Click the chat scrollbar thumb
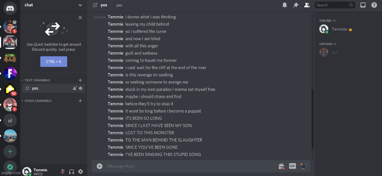 point(313,119)
